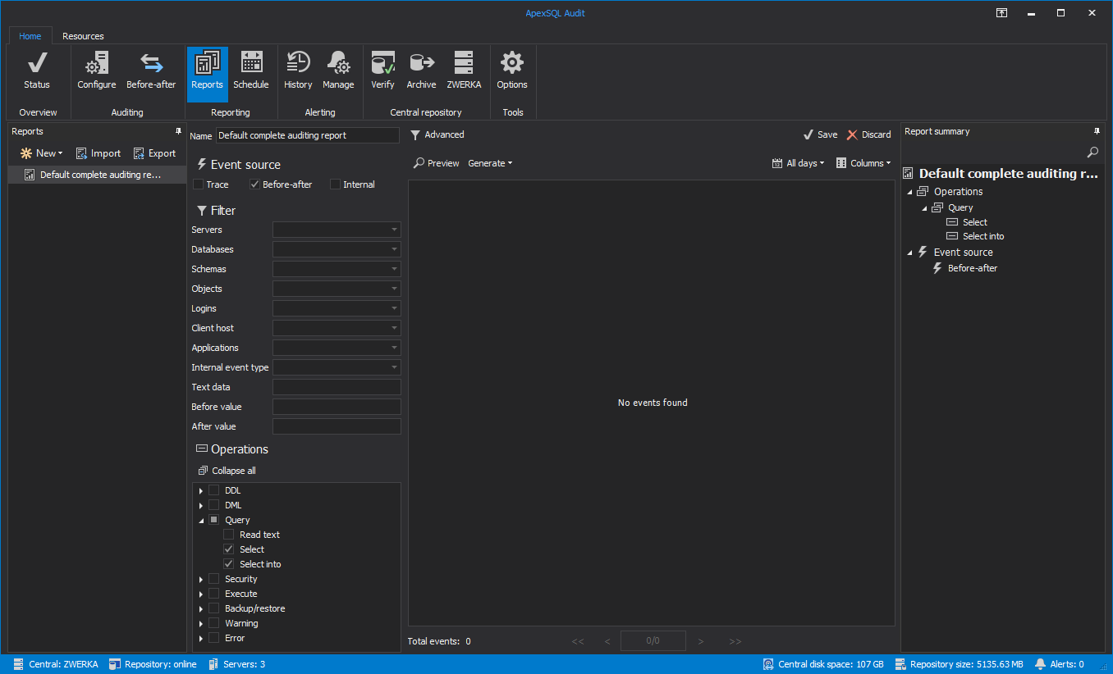Pin the Report summary panel
The width and height of the screenshot is (1113, 674).
click(x=1097, y=131)
